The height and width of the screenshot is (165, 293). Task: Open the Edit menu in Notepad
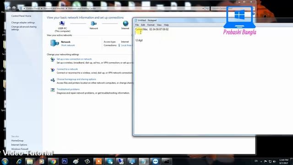pos(143,25)
